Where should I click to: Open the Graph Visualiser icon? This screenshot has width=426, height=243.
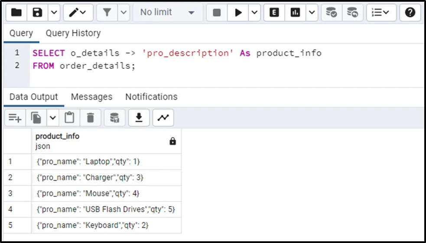tap(163, 118)
